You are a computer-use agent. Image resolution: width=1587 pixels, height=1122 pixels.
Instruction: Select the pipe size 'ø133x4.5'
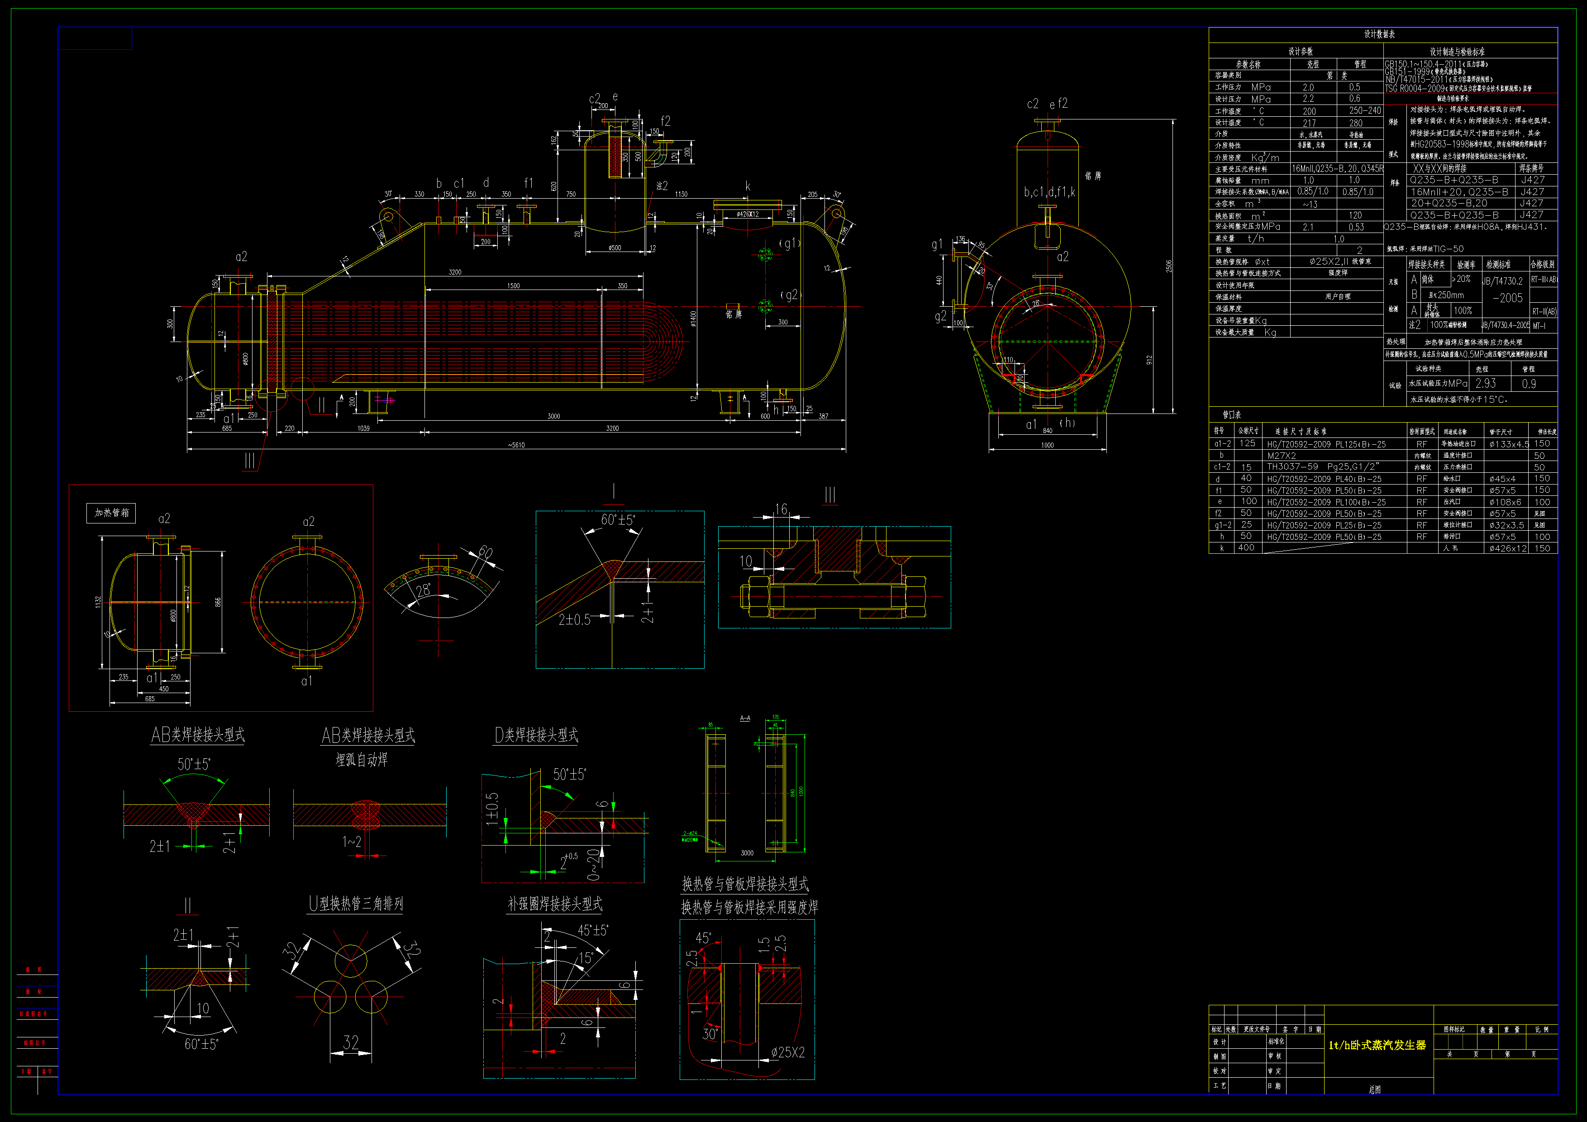pyautogui.click(x=1509, y=444)
